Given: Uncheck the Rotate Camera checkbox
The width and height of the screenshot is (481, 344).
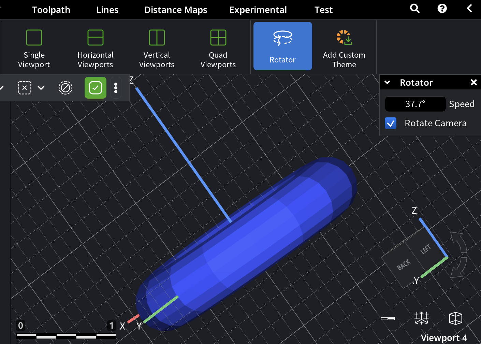Looking at the screenshot, I should pos(391,123).
